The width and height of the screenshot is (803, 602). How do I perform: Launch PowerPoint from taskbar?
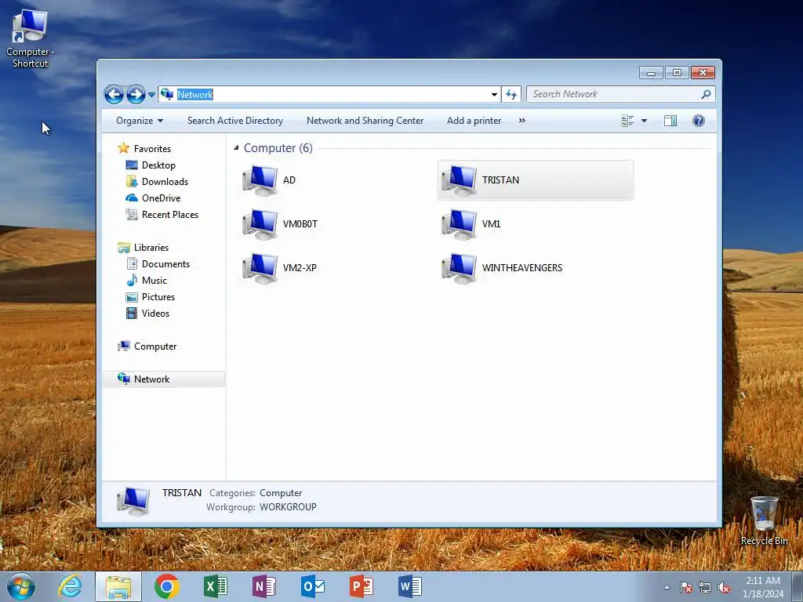click(361, 586)
